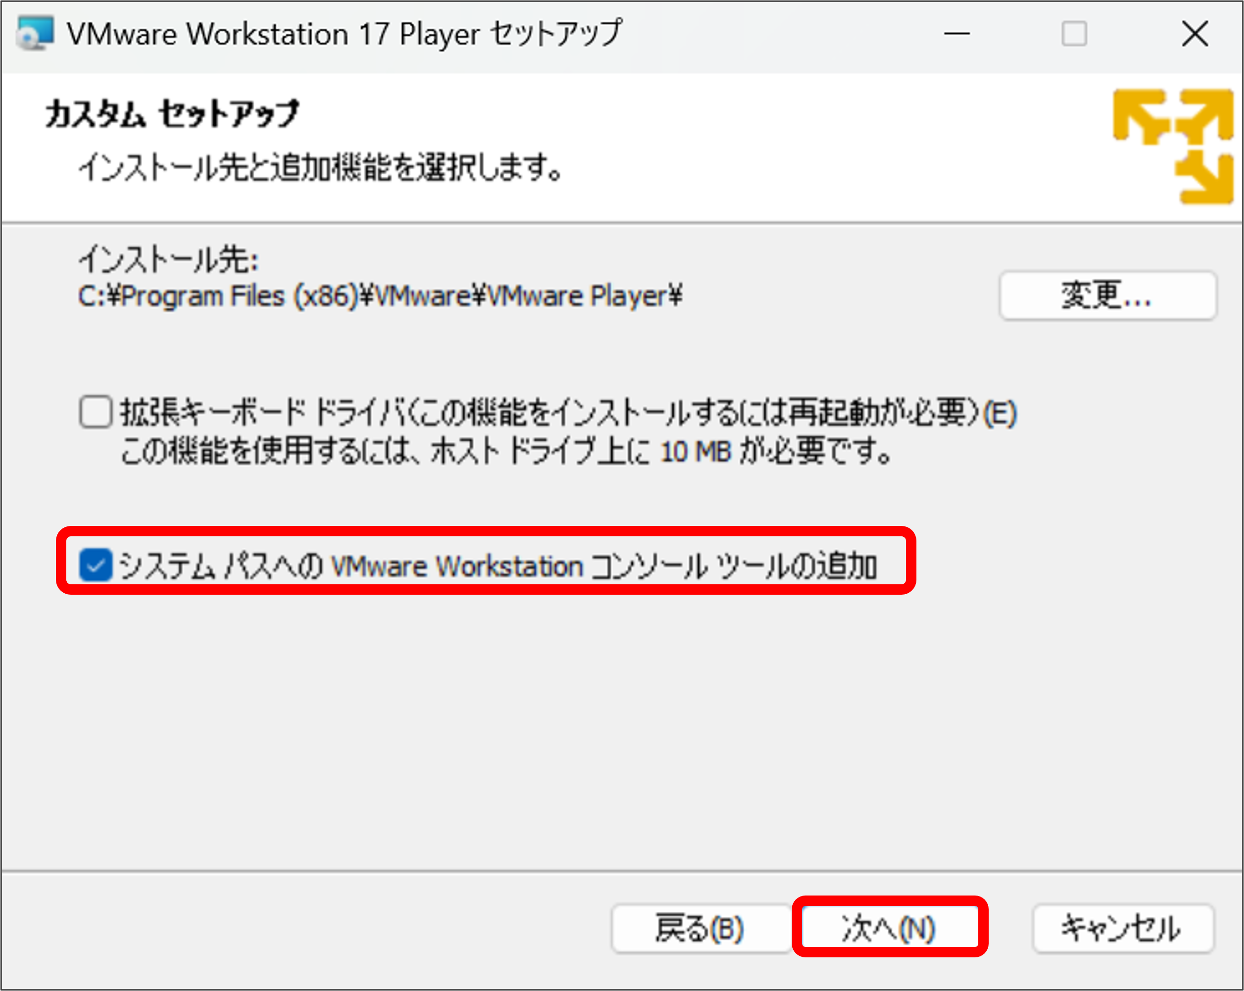Click the 10 MB host drive requirement text
The image size is (1244, 991).
click(695, 452)
